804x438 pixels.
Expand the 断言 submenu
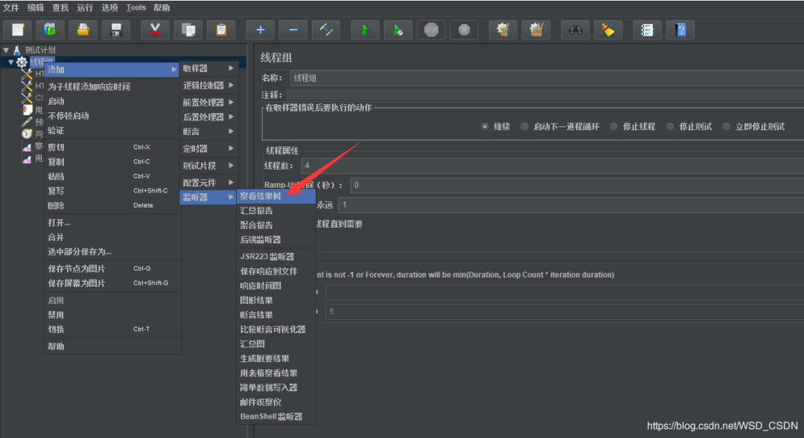(x=208, y=132)
